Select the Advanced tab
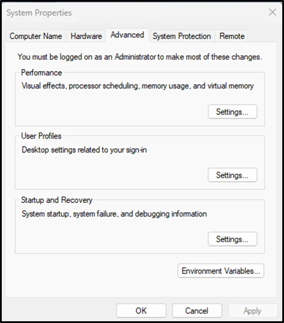The image size is (284, 323). 127,35
